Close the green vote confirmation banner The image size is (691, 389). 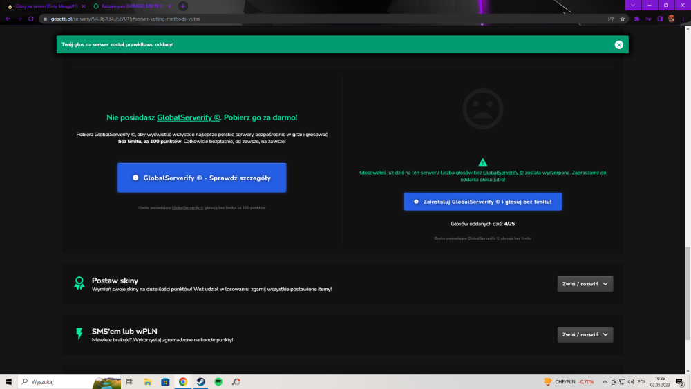tap(618, 44)
